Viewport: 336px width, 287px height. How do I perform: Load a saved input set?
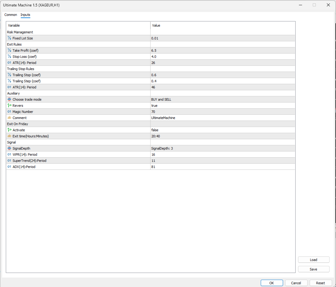pos(313,259)
